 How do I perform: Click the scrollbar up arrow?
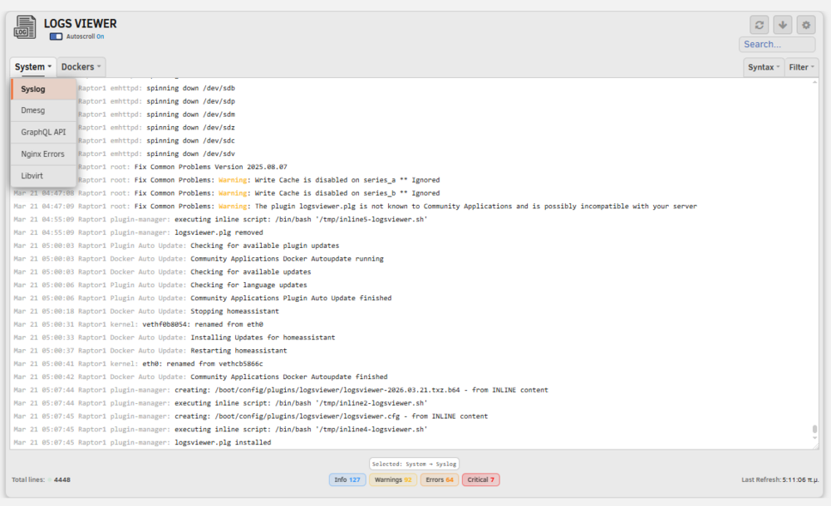click(814, 82)
